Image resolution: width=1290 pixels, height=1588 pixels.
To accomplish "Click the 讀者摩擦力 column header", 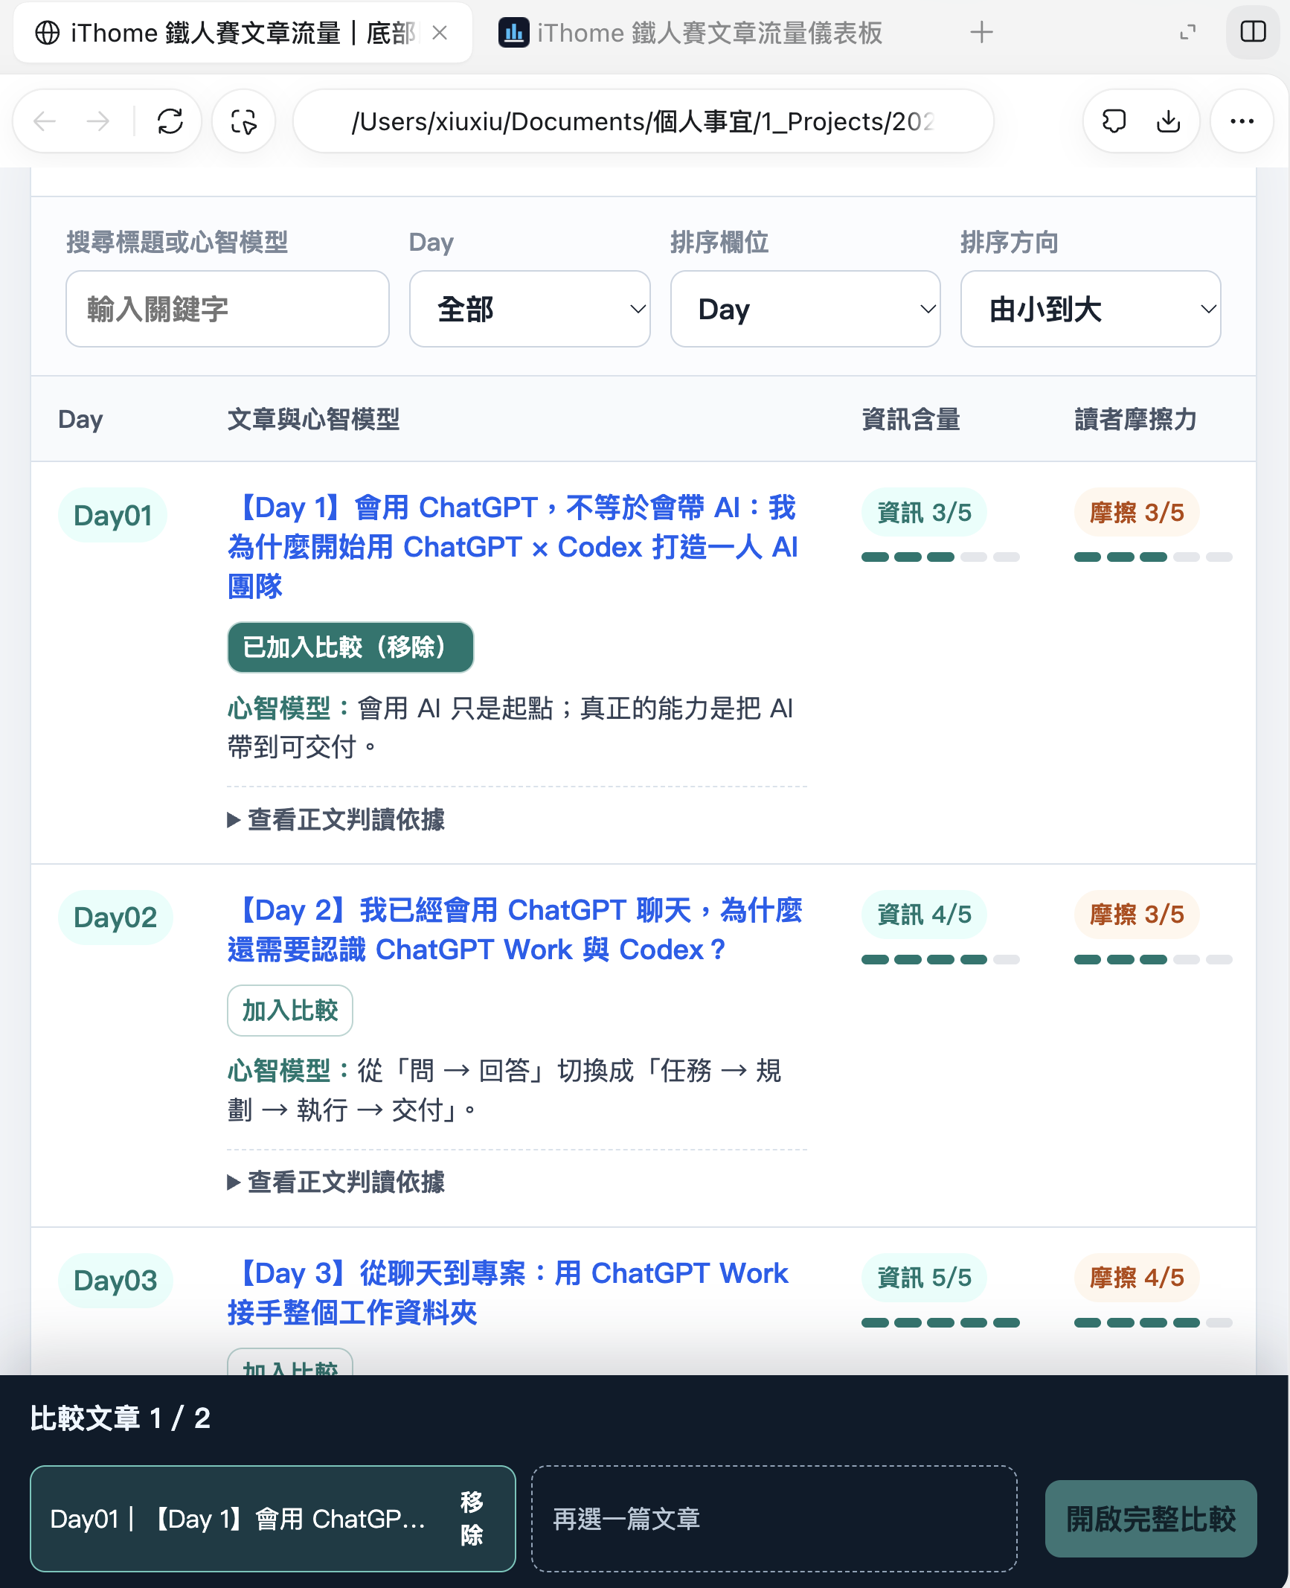I will click(1135, 419).
